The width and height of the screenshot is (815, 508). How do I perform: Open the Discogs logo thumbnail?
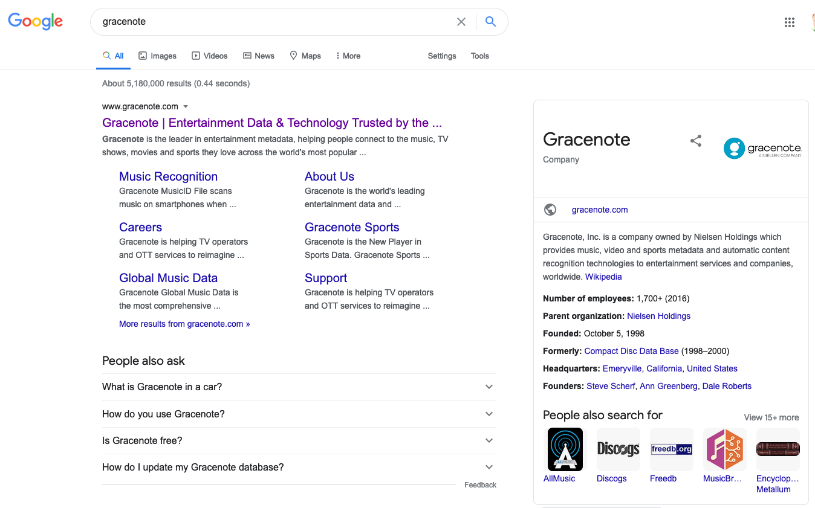(618, 449)
